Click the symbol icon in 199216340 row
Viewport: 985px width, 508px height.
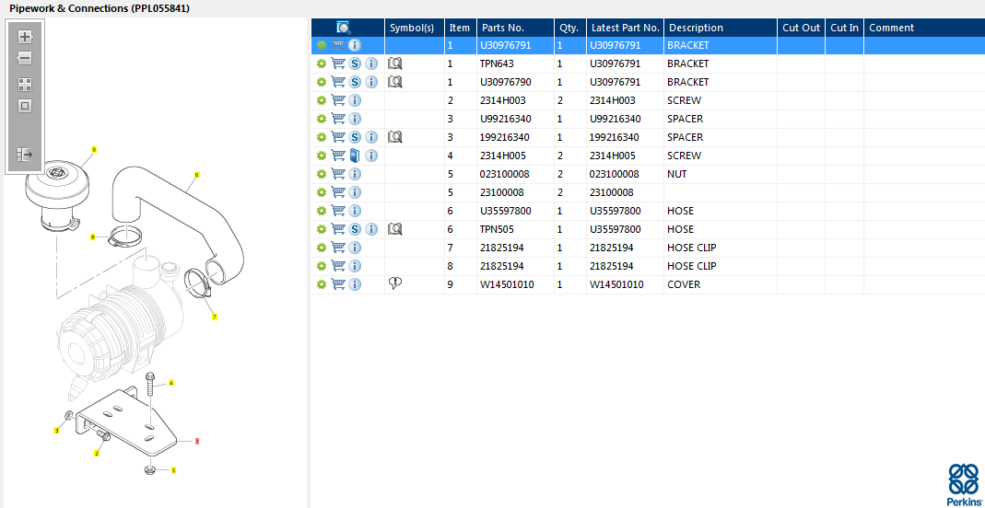click(x=394, y=137)
